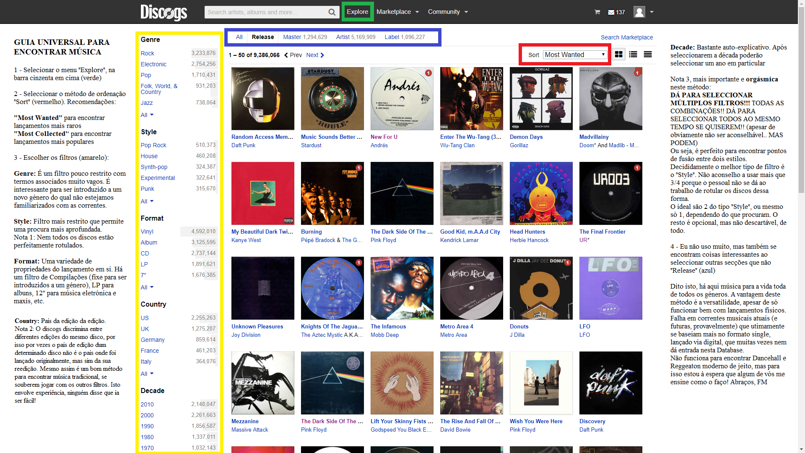The width and height of the screenshot is (805, 453).
Task: Select the Release tab
Action: 263,37
